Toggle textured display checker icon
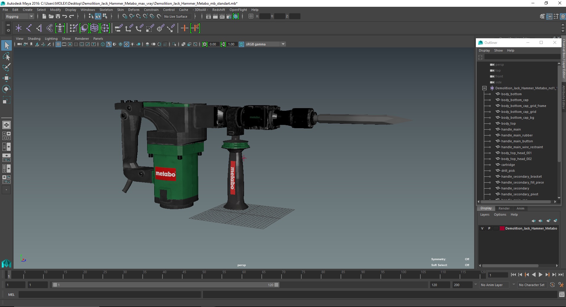Screen dimensions: 566x307 [x=126, y=44]
